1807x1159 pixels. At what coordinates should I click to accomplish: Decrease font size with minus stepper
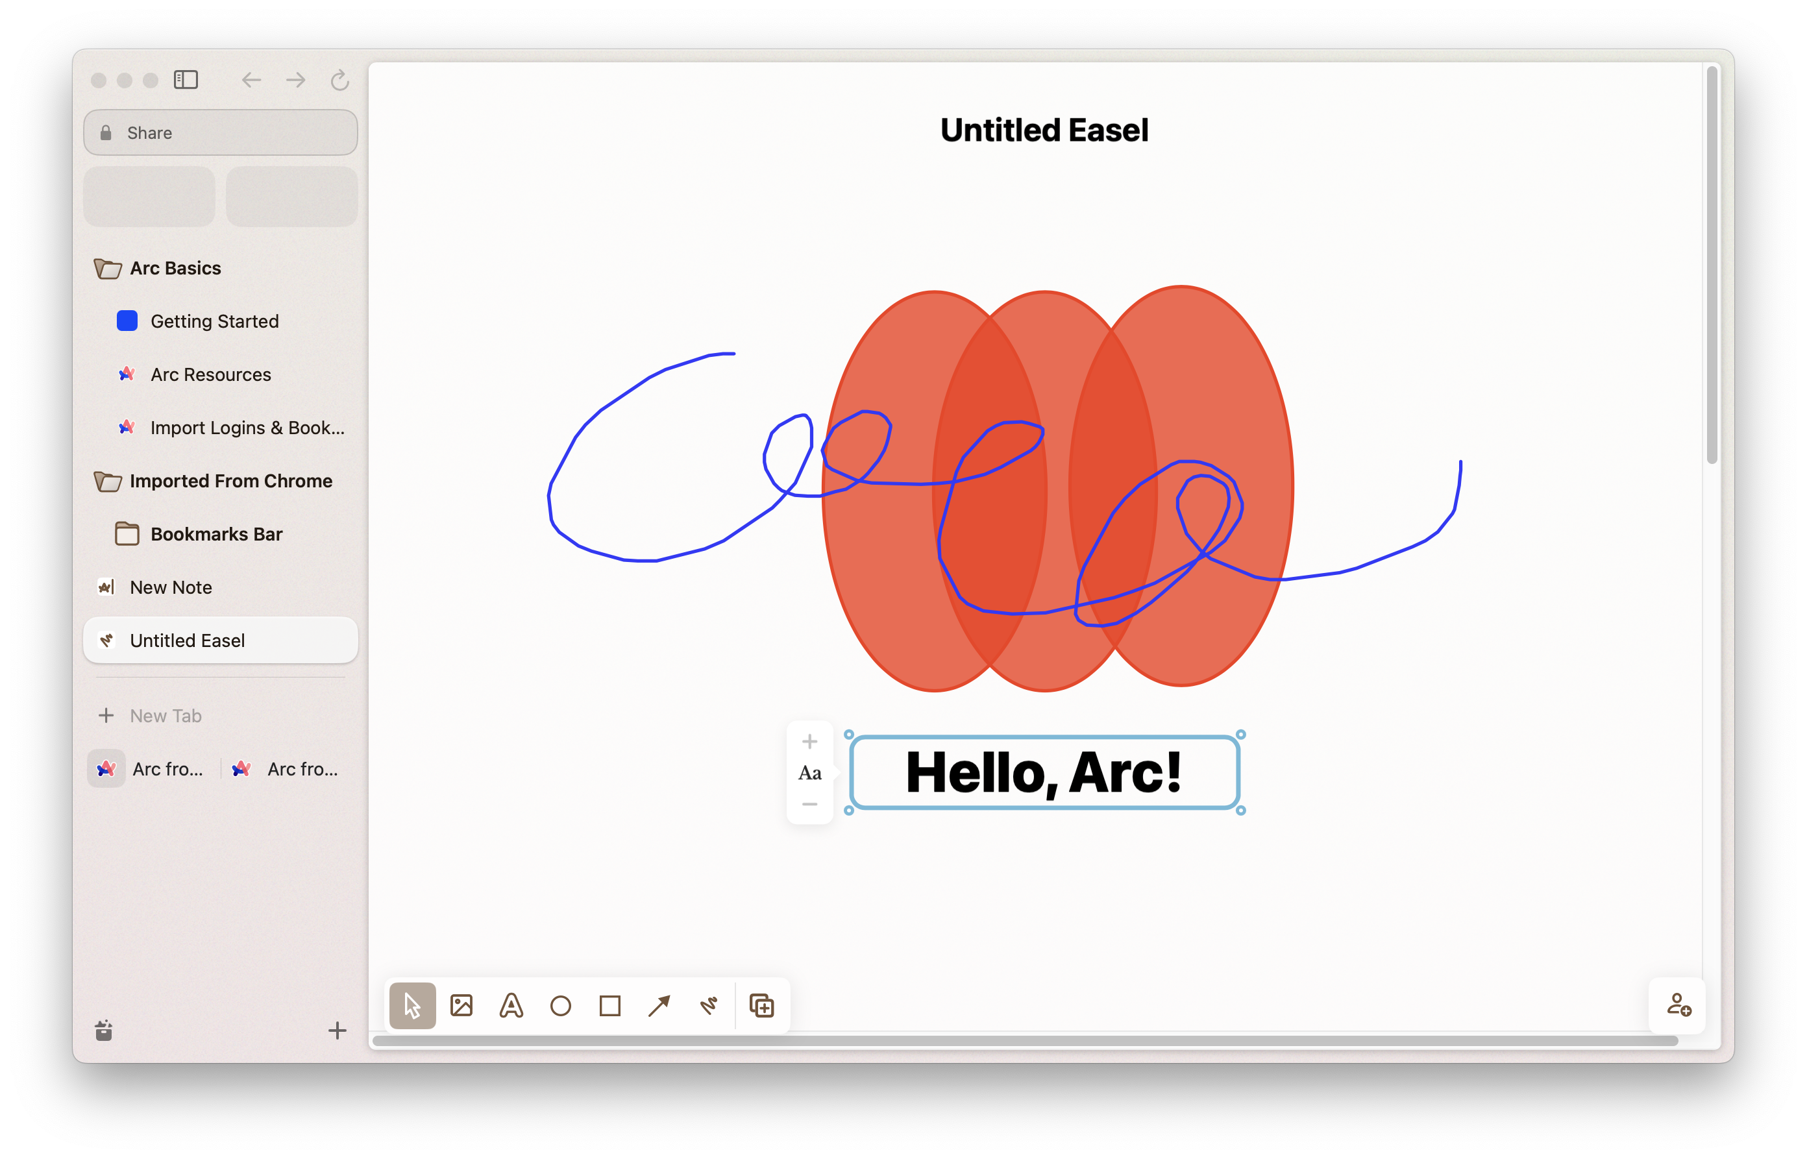tap(809, 805)
